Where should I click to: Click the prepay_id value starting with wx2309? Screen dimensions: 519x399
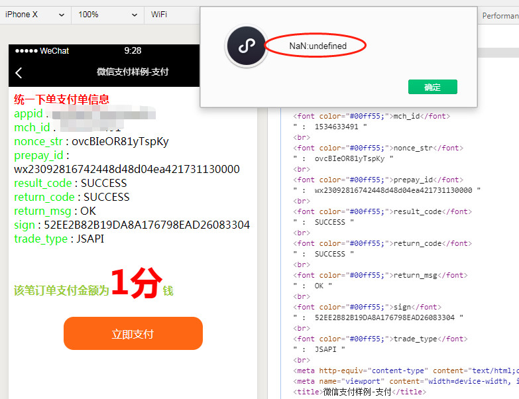pyautogui.click(x=127, y=170)
